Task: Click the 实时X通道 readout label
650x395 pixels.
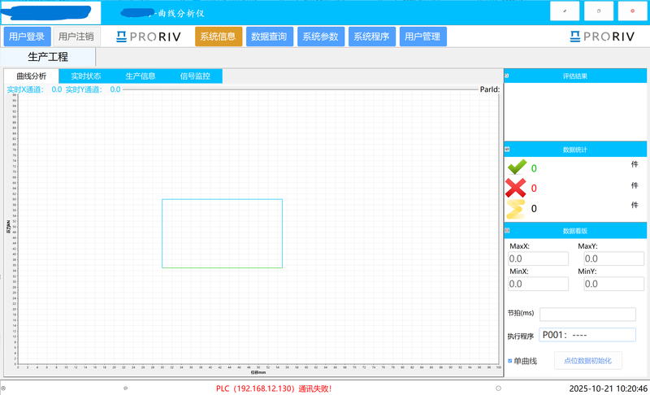Action: click(25, 89)
